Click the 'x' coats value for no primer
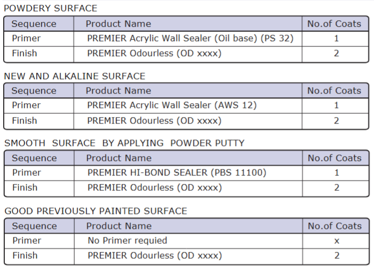 pyautogui.click(x=337, y=241)
